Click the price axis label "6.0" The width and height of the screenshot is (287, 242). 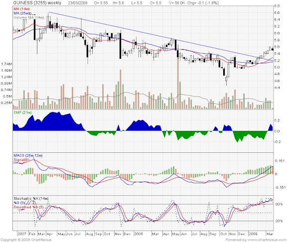(277, 33)
